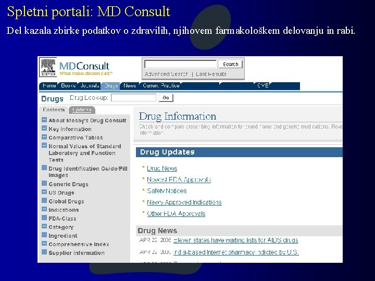375x281 pixels.
Task: Switch to the Books tab
Action: [68, 86]
